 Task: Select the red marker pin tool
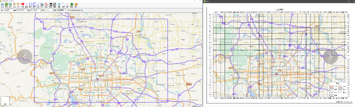point(23,4)
